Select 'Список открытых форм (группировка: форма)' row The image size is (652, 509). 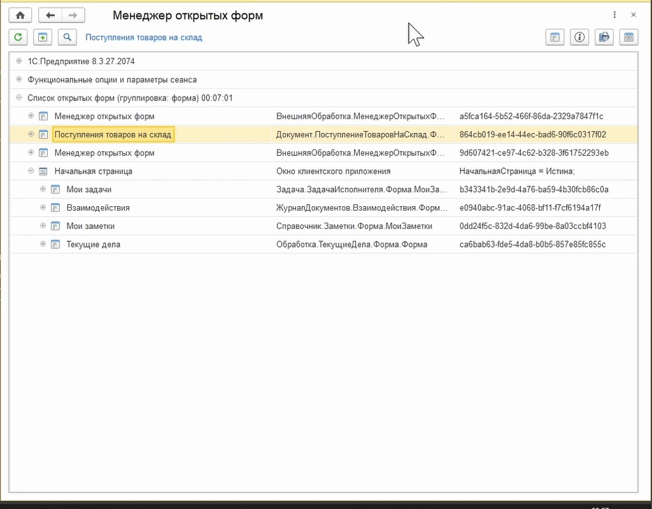point(130,98)
